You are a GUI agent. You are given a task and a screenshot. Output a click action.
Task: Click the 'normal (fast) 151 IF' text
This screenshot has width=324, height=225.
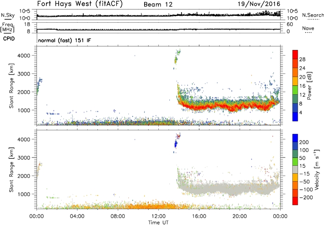click(64, 40)
